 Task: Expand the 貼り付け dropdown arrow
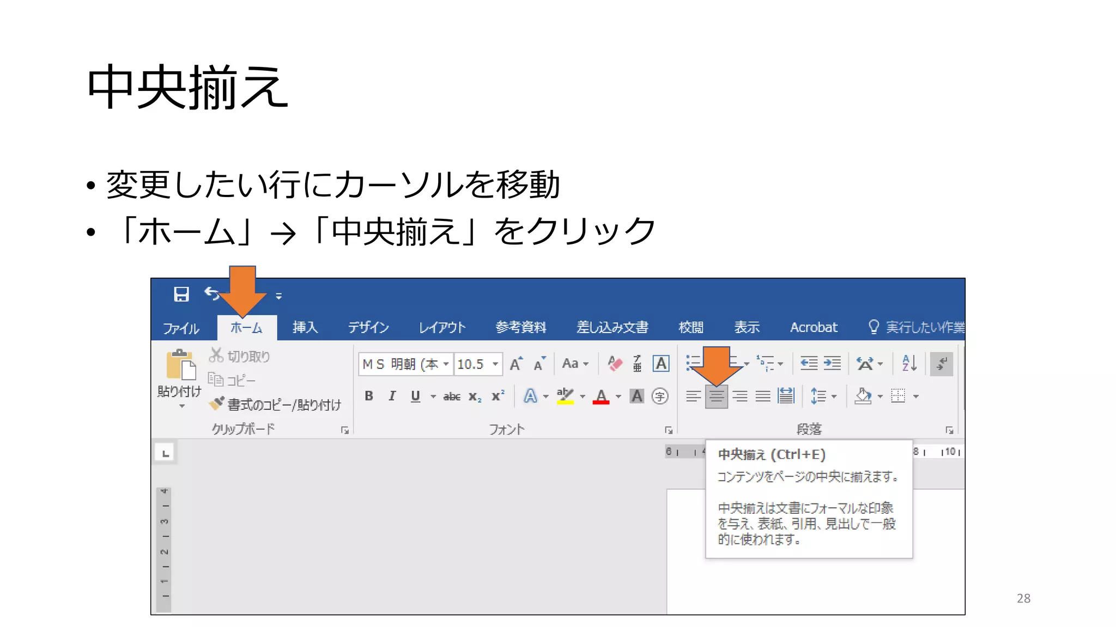point(182,406)
